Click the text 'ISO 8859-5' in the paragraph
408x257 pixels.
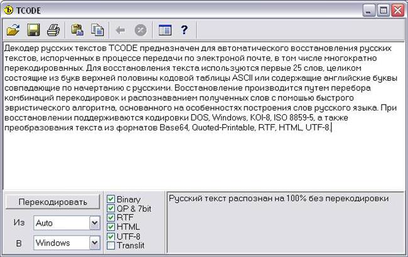[294, 117]
